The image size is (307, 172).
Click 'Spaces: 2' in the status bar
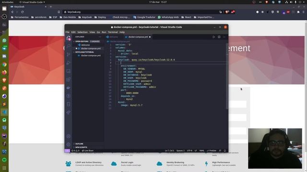pyautogui.click(x=180, y=150)
